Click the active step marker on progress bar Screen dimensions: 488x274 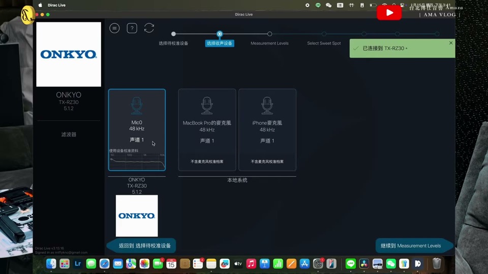pyautogui.click(x=220, y=33)
